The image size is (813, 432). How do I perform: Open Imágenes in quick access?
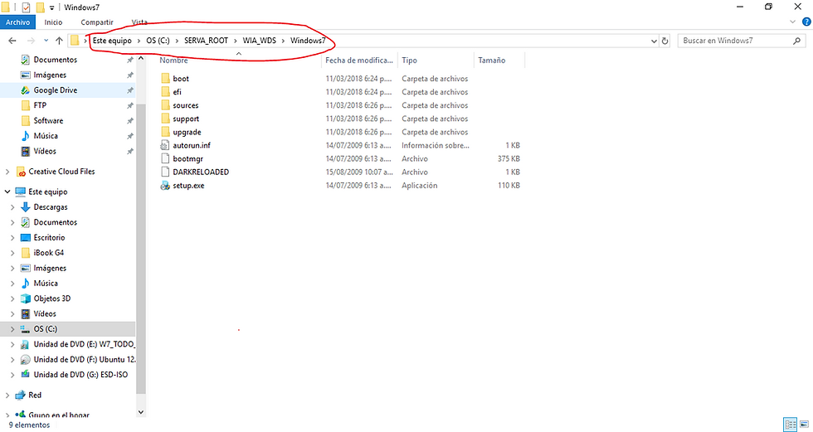coord(50,75)
